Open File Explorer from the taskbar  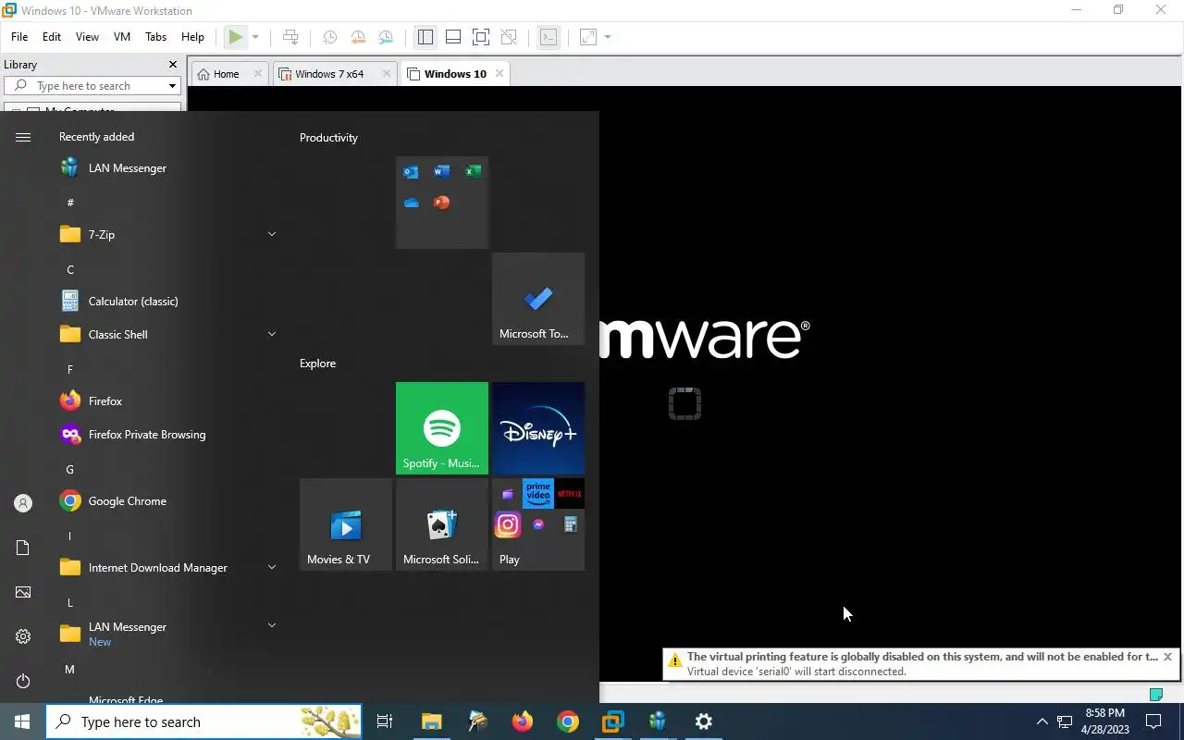(432, 721)
